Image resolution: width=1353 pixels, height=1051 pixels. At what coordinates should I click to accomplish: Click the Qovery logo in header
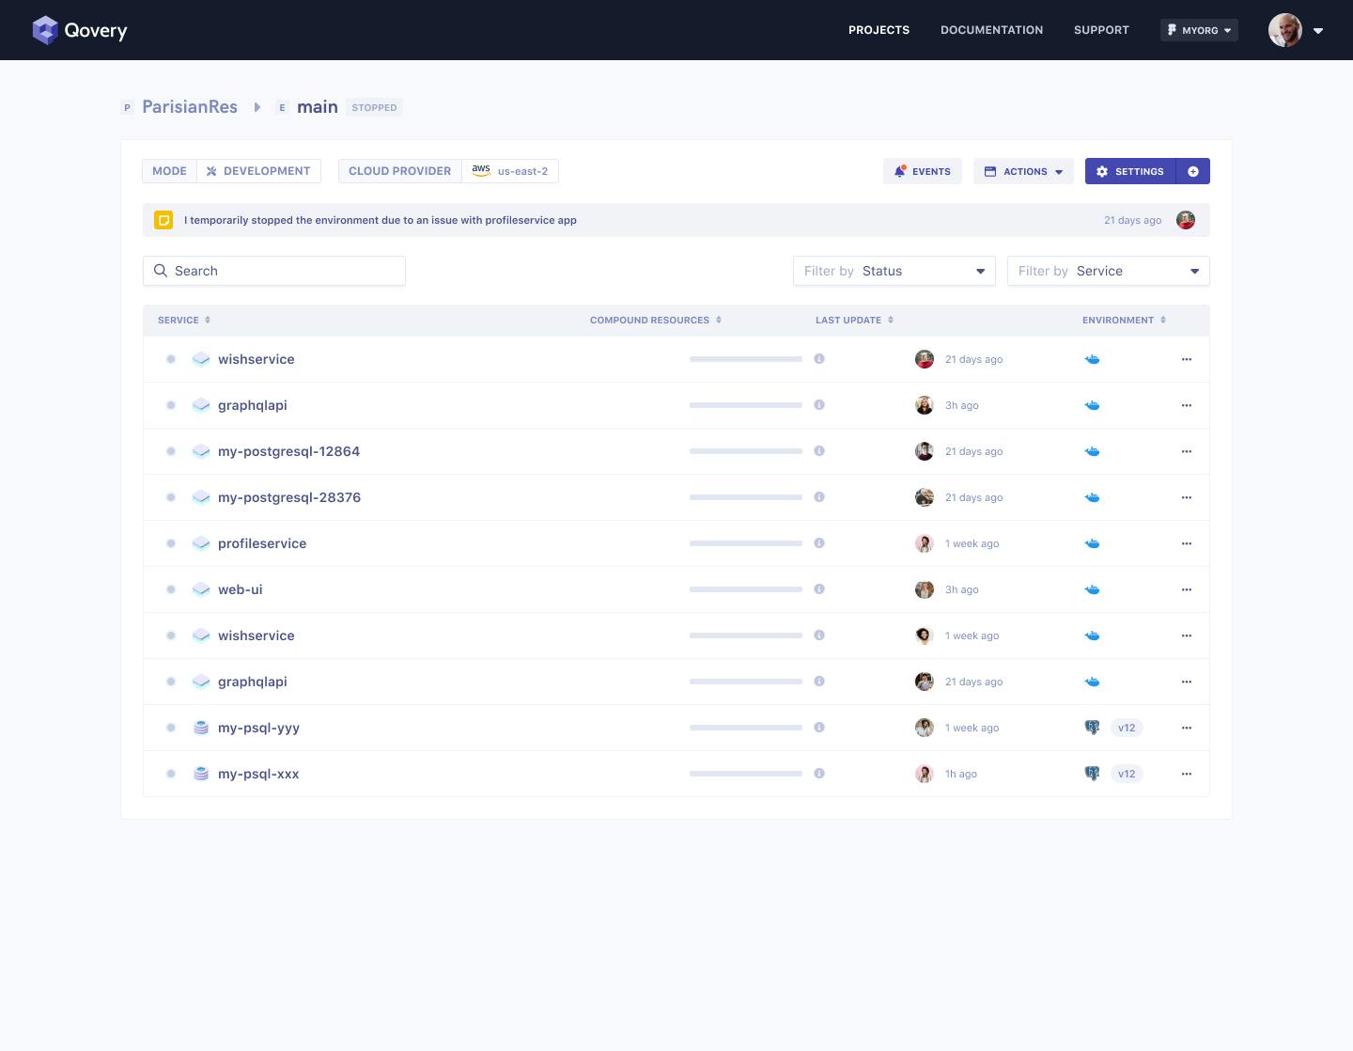click(80, 30)
